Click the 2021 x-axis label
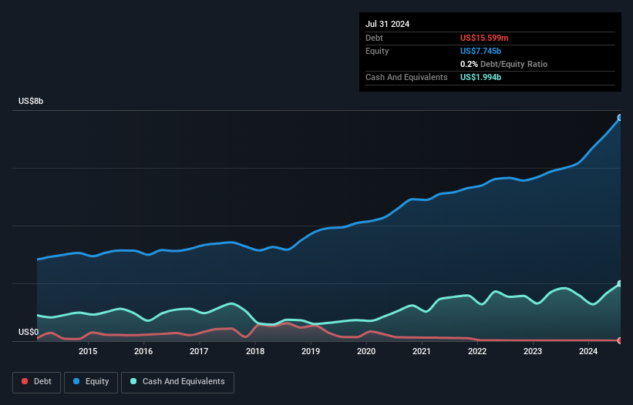This screenshot has height=405, width=633. tap(422, 351)
